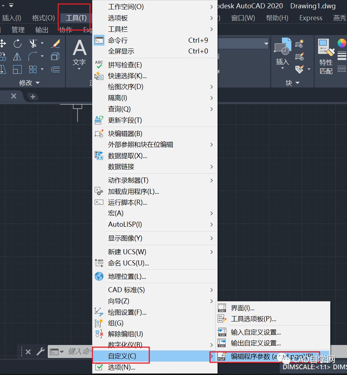Expand the 显示图像(Y) submenu
Viewport: 347px width, 375px height.
coord(155,238)
